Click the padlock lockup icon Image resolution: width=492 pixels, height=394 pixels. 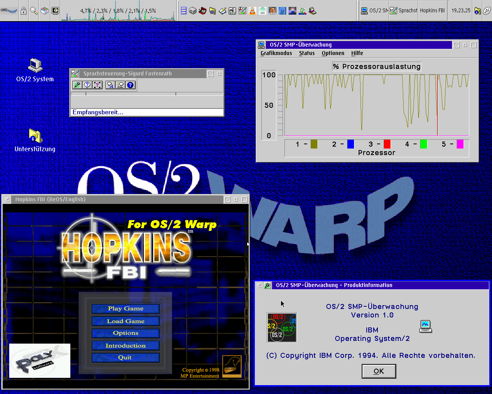click(23, 11)
